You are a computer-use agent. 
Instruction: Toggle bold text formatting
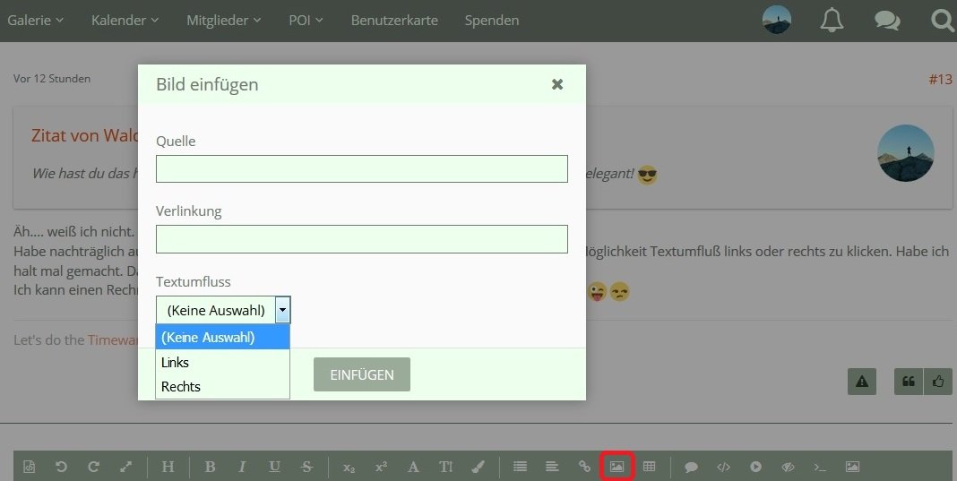tap(210, 467)
